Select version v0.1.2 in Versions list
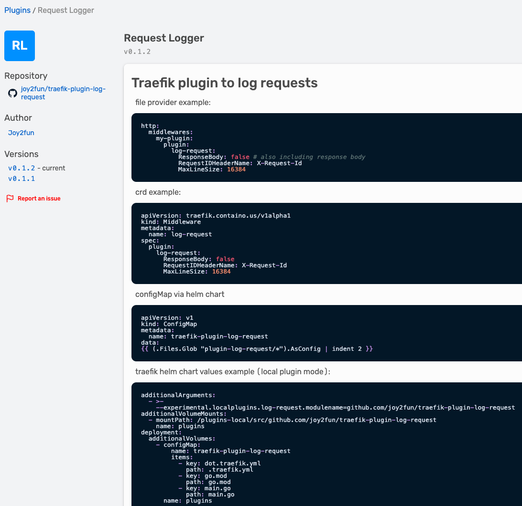The image size is (522, 506). click(22, 168)
